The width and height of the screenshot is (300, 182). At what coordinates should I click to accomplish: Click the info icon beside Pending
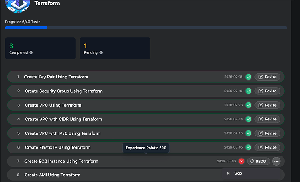(101, 53)
